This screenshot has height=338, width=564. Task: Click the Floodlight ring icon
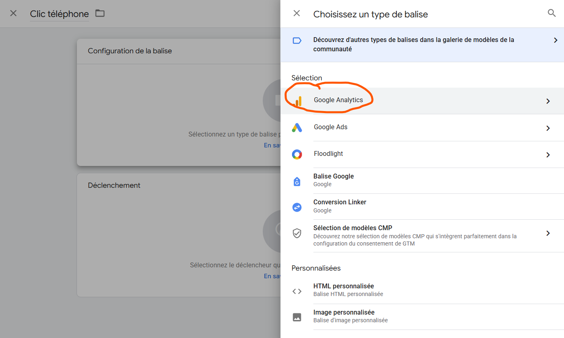pos(297,154)
